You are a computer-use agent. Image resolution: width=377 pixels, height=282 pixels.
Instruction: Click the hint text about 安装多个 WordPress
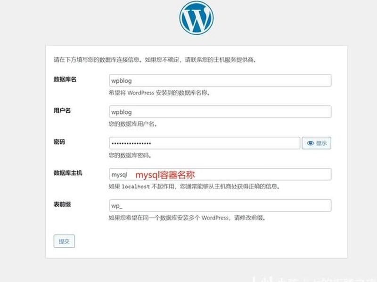[187, 218]
